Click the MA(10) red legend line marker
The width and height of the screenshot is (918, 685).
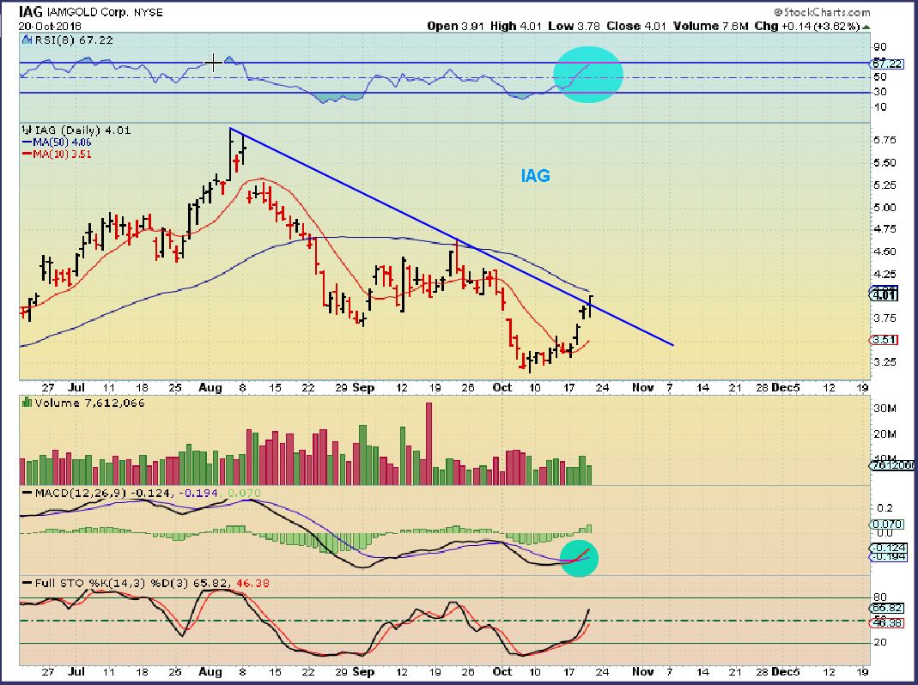tap(27, 154)
